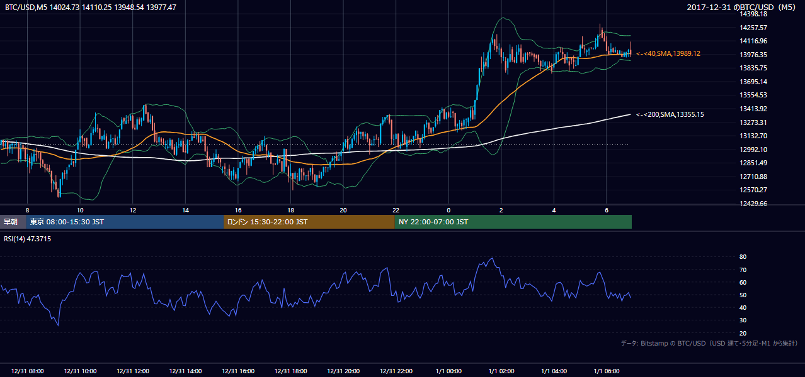
Task: Click the 12/31 18:00 time axis label
Action: click(290, 371)
